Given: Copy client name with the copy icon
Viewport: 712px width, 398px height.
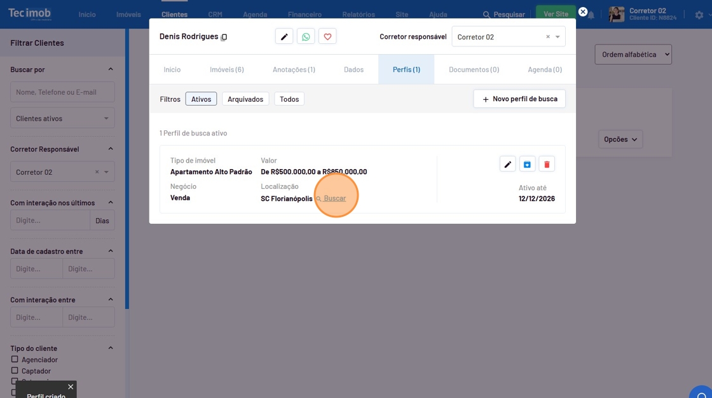Looking at the screenshot, I should click(x=224, y=38).
